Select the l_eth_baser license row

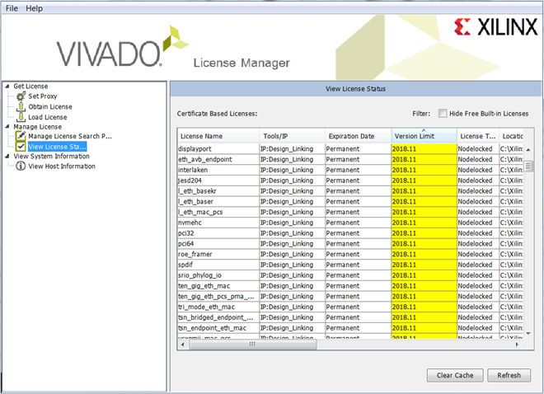click(x=350, y=201)
